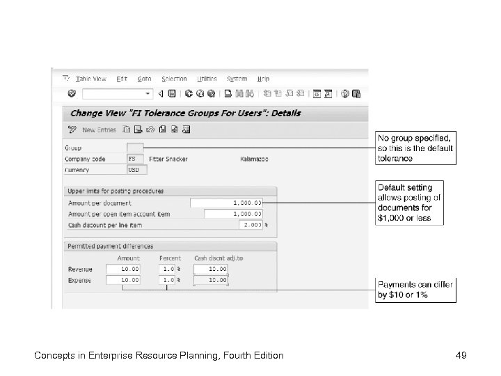This screenshot has height=376, width=501.
Task: Click the green checkmark Enter icon
Action: [72, 93]
